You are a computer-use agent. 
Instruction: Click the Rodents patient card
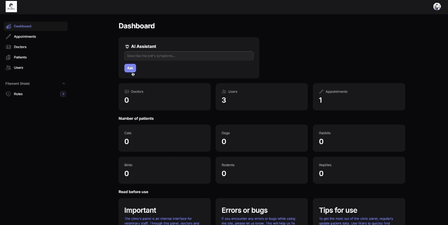click(x=262, y=170)
